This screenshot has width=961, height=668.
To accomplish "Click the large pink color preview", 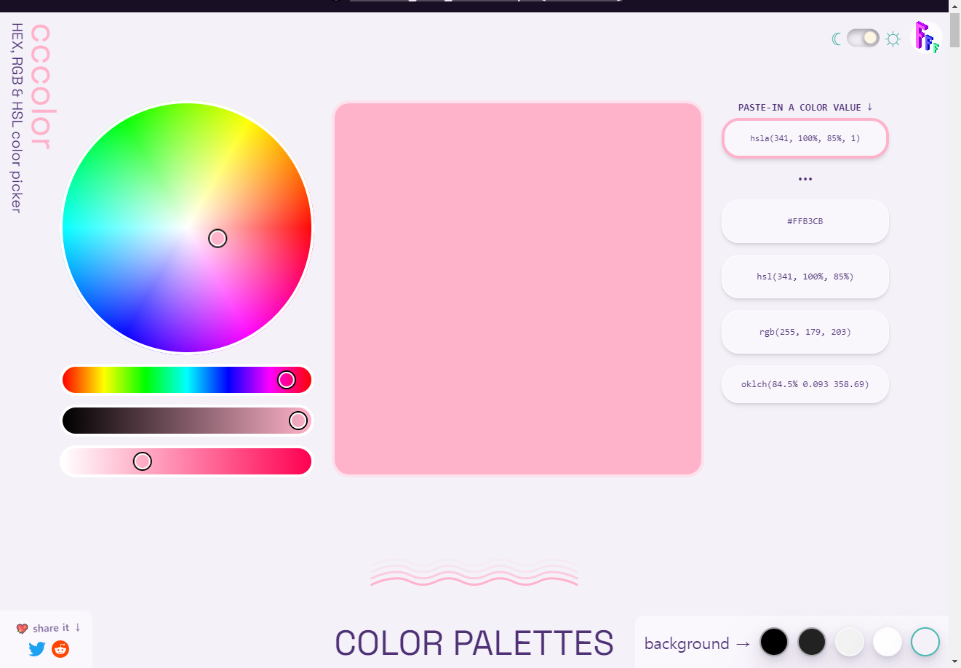I will tap(518, 289).
